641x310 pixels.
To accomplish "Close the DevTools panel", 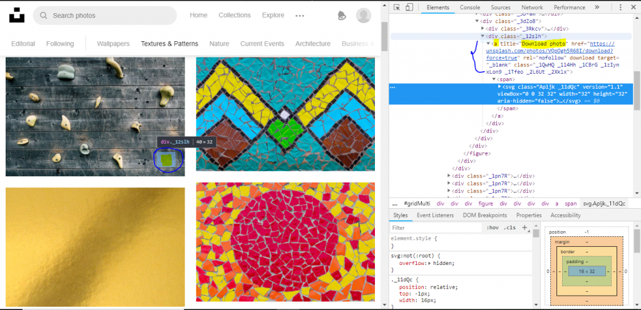I will (x=634, y=7).
